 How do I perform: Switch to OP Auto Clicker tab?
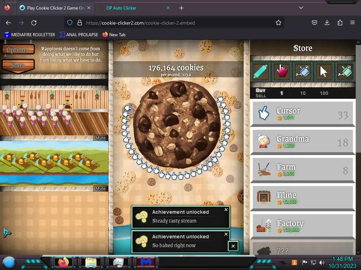point(121,8)
